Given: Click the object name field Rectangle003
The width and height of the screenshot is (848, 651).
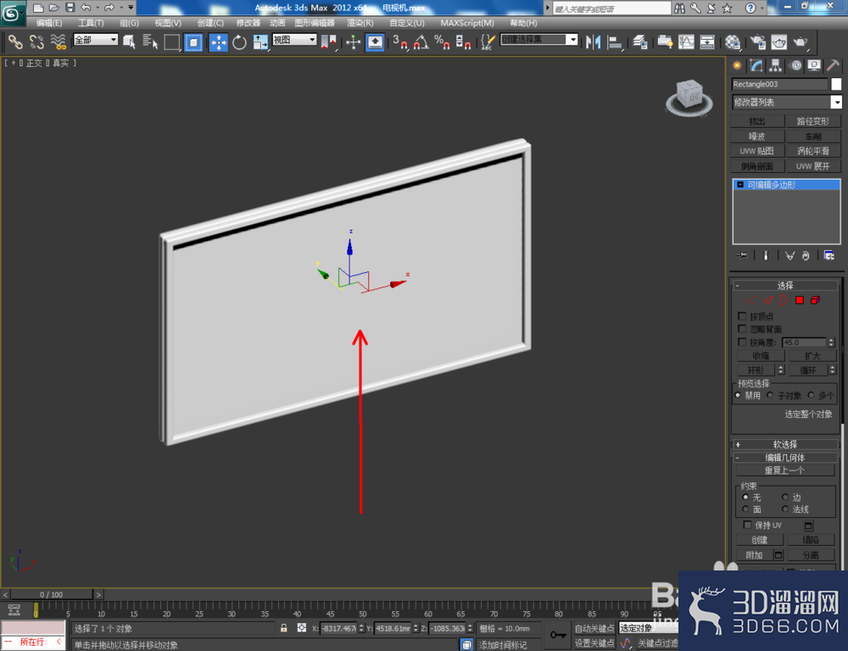Looking at the screenshot, I should (x=779, y=84).
